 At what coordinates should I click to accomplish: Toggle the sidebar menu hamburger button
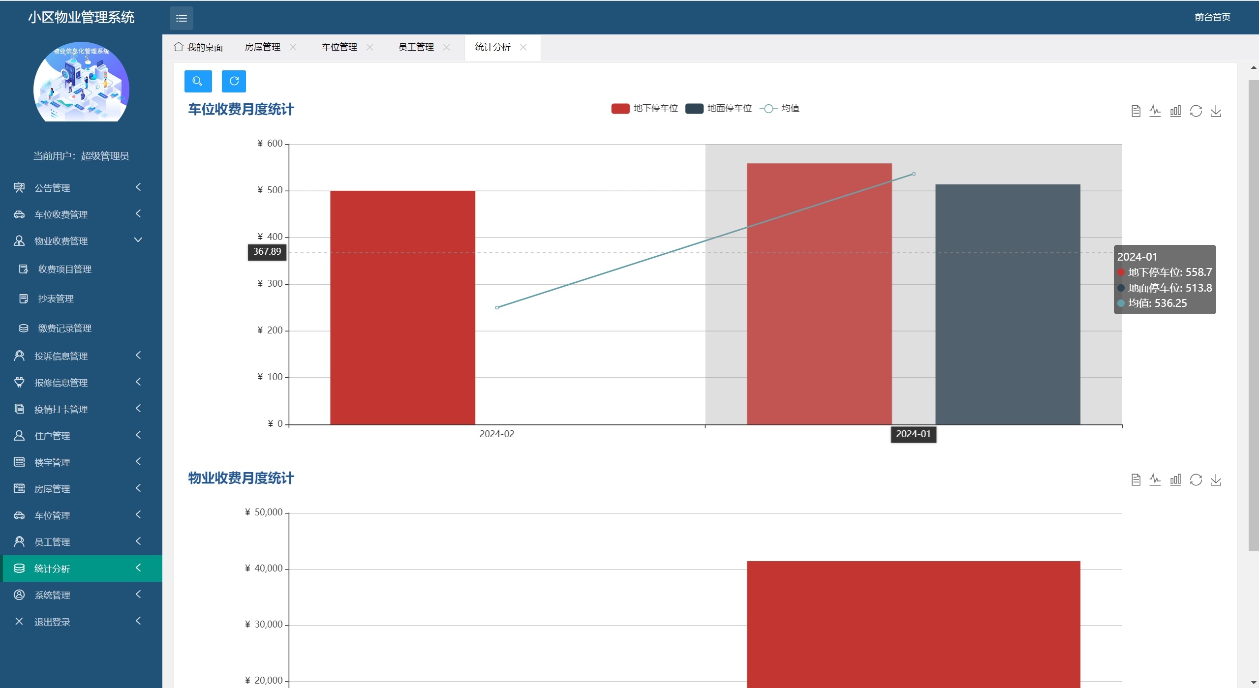click(x=181, y=18)
